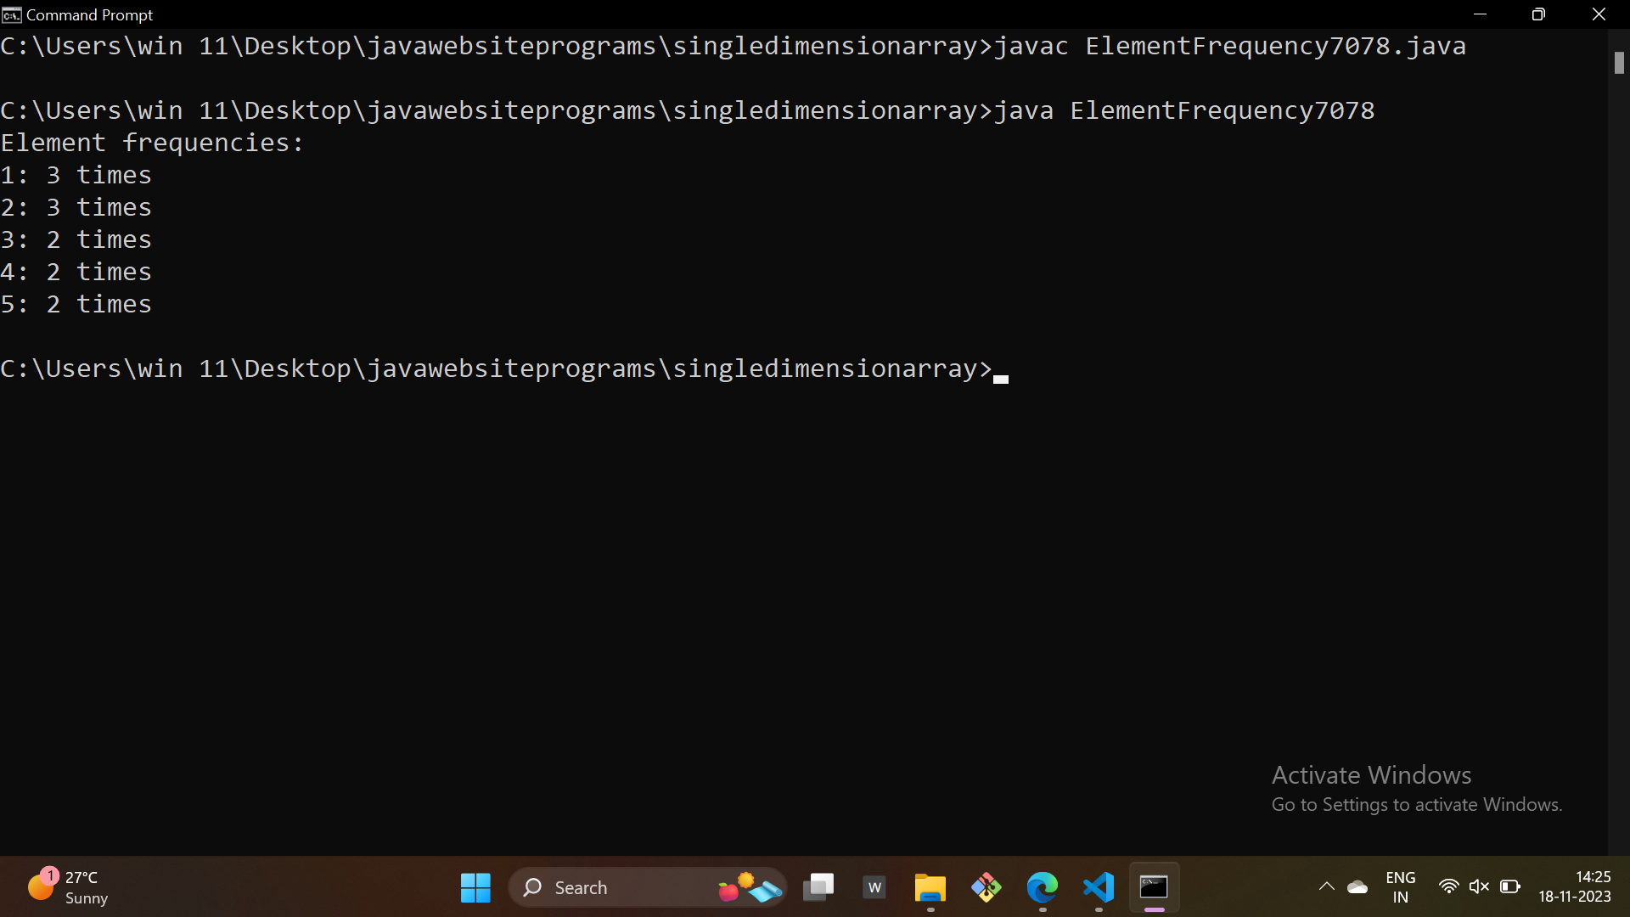Screen dimensions: 1630x917
Task: Open the OneDrive cloud tray icon
Action: tap(1357, 887)
